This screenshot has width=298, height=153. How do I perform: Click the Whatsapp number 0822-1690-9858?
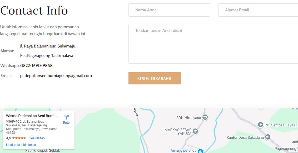[36, 66]
